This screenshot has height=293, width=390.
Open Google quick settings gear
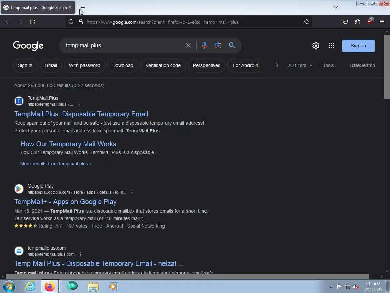[x=316, y=46]
